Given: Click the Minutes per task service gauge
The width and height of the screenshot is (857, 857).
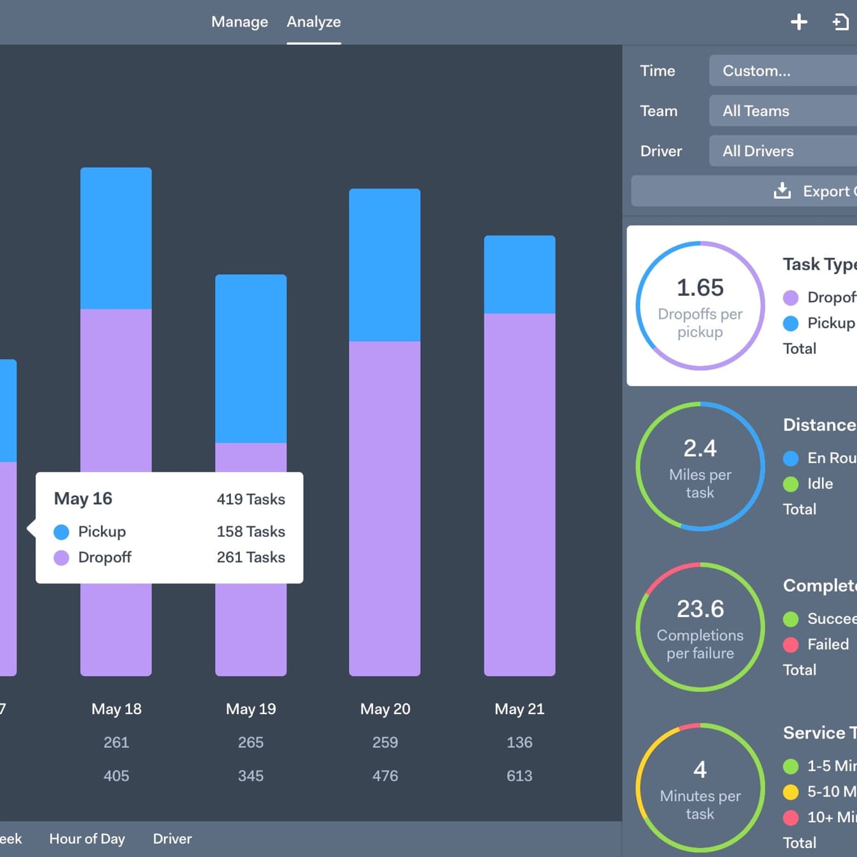Looking at the screenshot, I should coord(700,787).
